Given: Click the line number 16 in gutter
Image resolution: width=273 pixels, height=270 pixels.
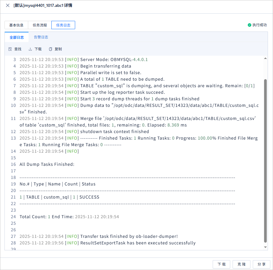Looking at the screenshot, I should pos(13,164).
